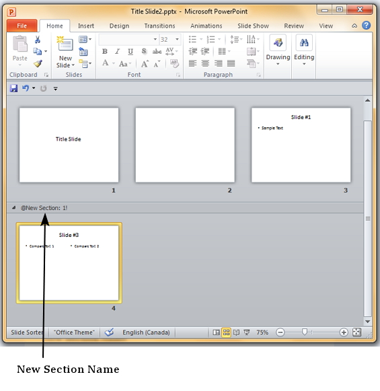Center text in Paragraph group

click(205, 63)
